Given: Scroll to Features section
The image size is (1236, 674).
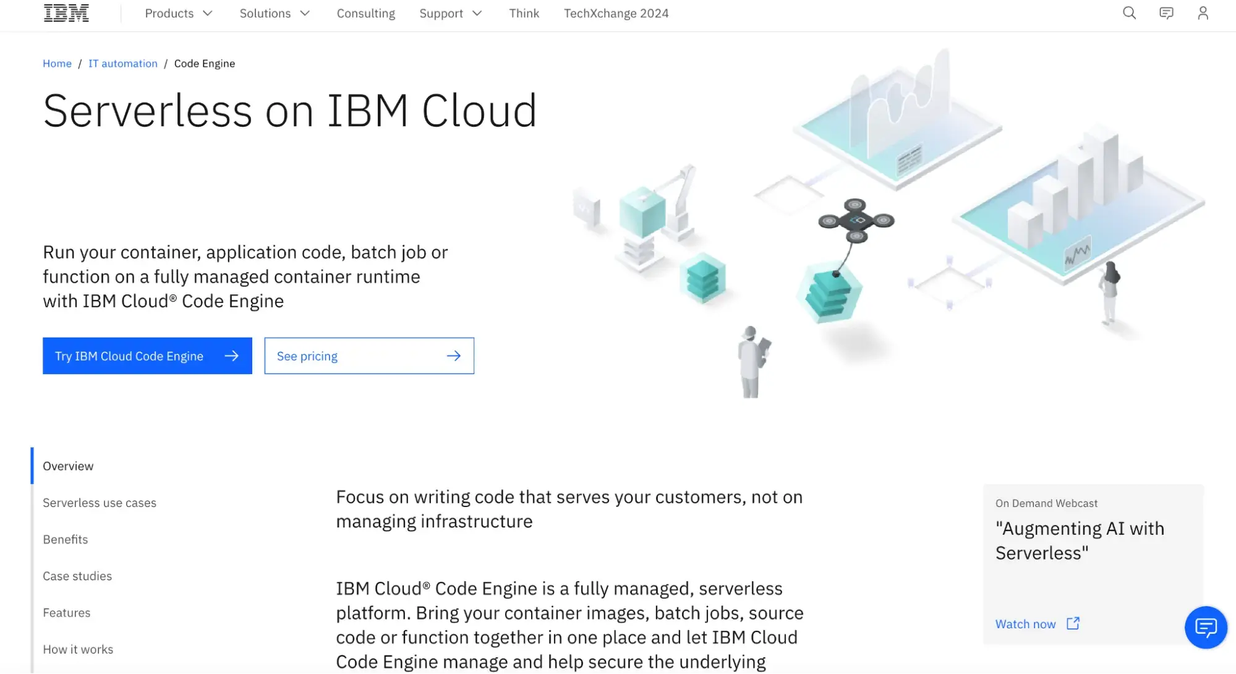Looking at the screenshot, I should click(66, 612).
